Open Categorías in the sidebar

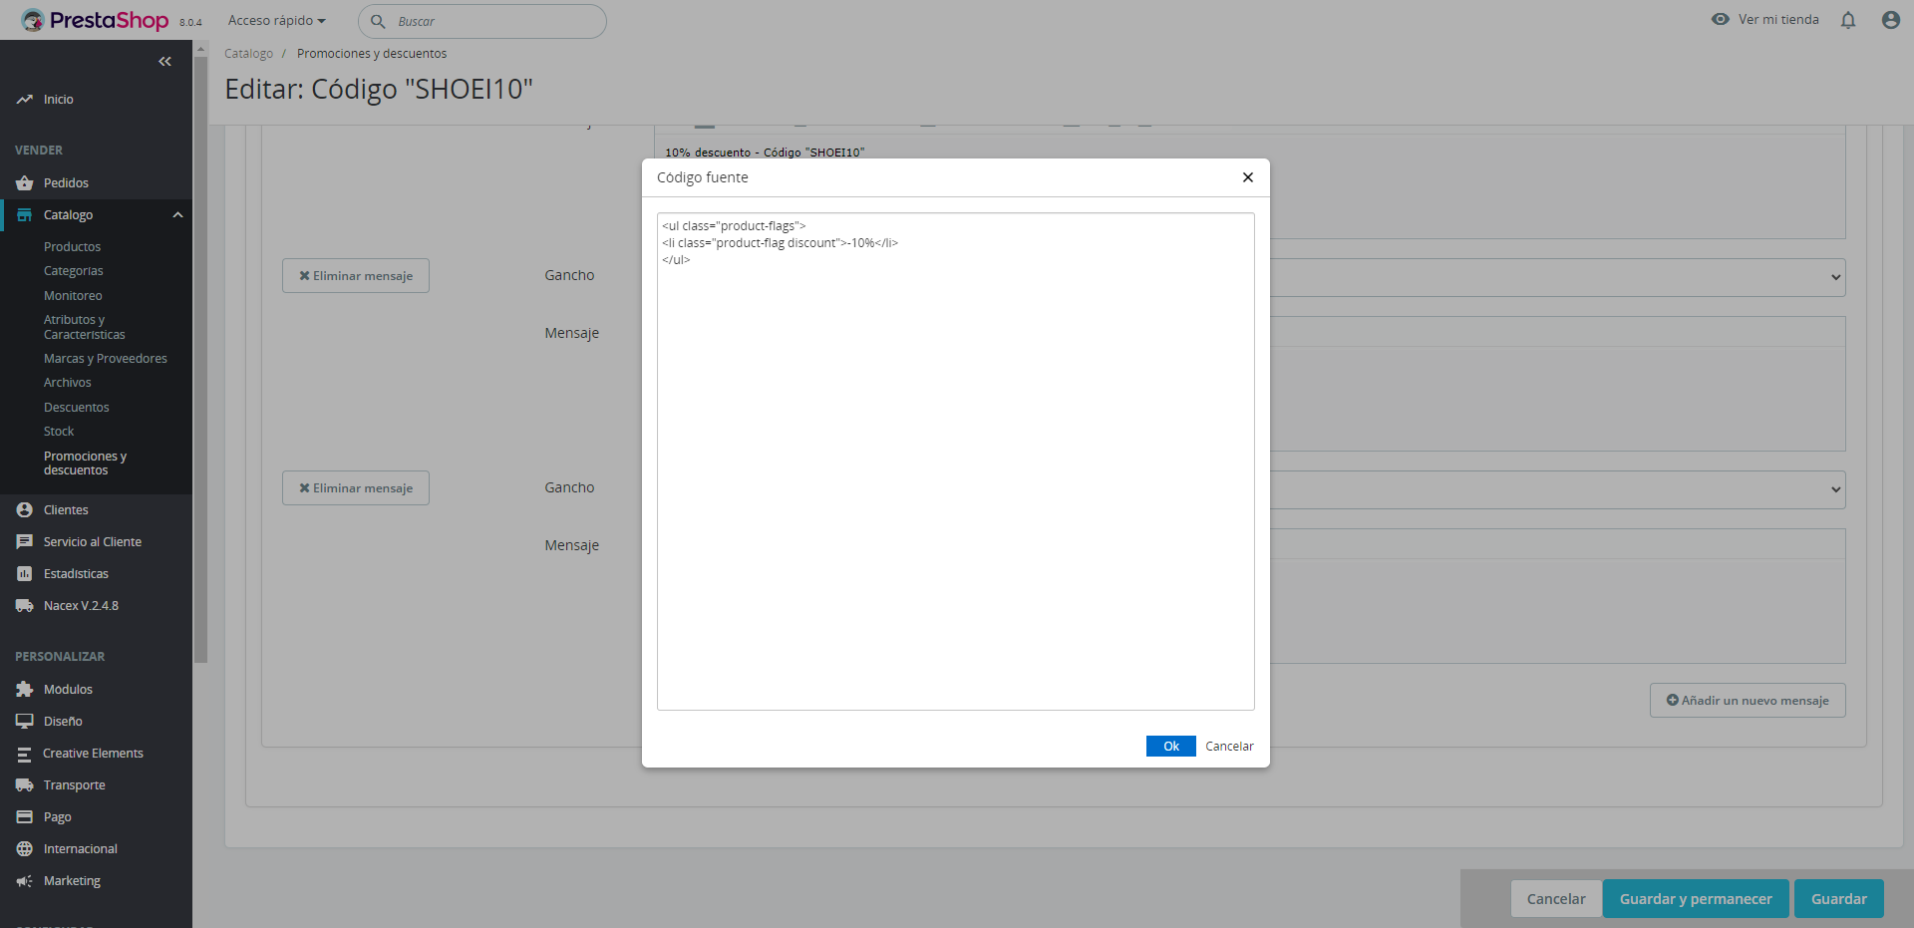pos(73,271)
